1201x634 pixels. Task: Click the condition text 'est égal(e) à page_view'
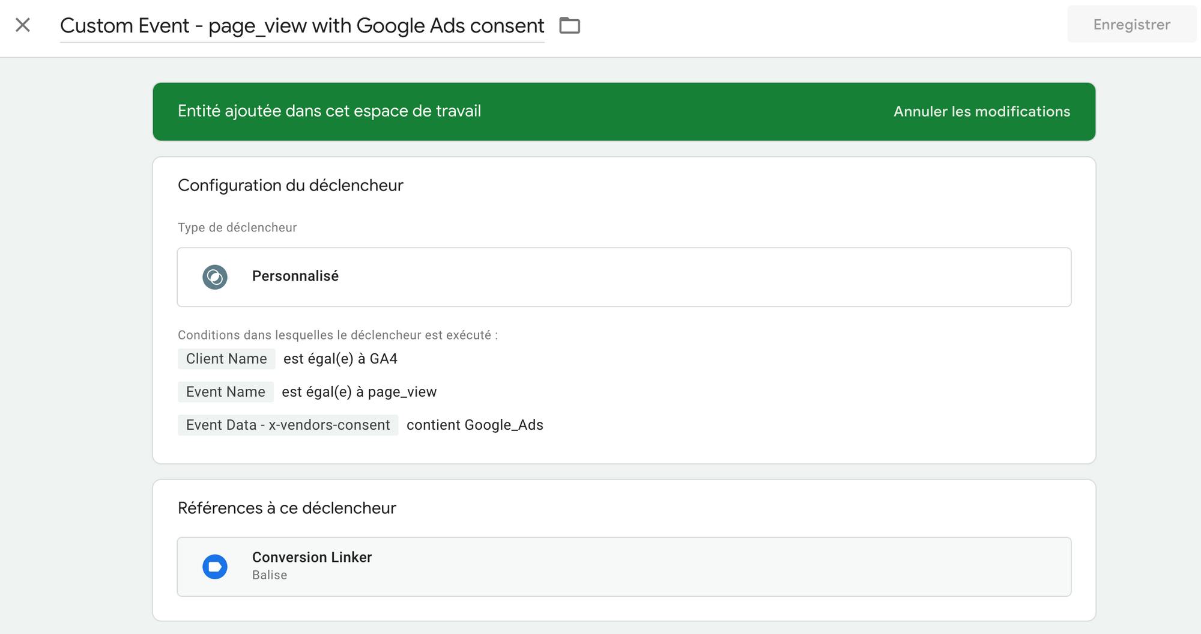pos(359,392)
